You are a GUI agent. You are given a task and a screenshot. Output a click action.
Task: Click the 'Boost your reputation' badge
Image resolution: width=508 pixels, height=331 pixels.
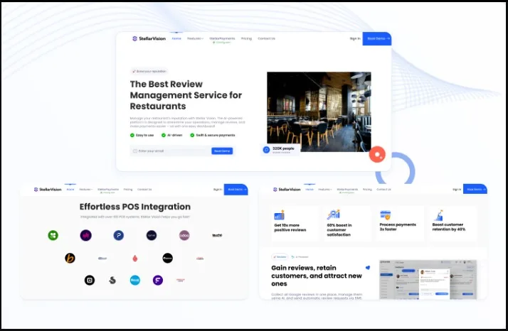(149, 71)
